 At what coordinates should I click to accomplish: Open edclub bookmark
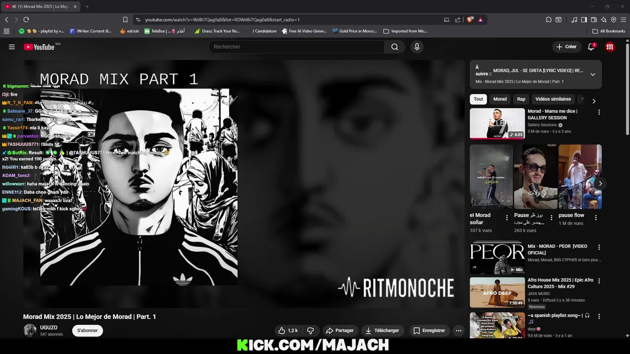coord(129,31)
